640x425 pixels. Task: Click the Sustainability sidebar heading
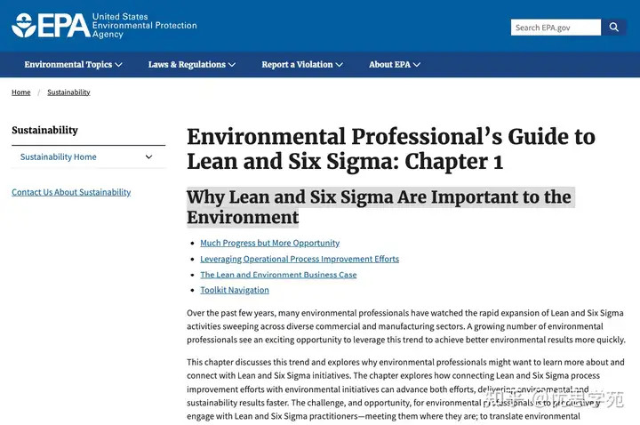[44, 130]
